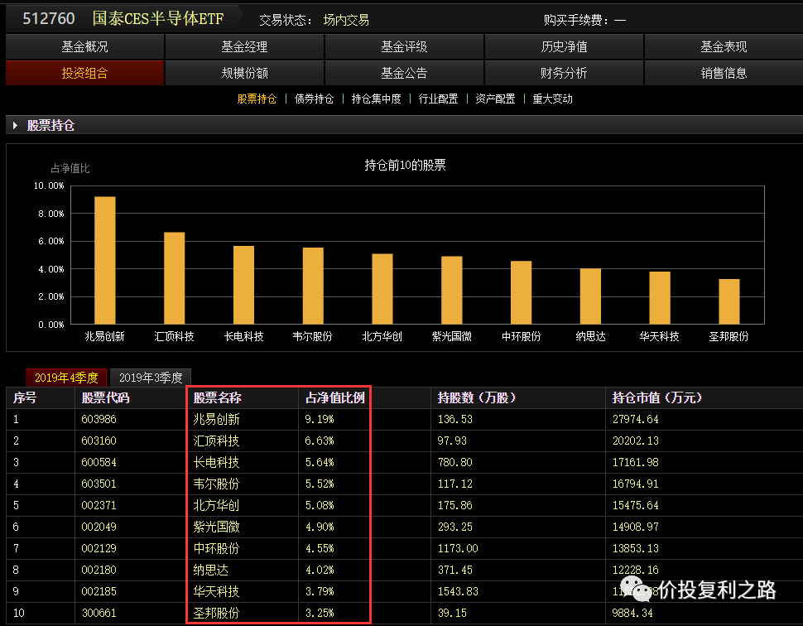Click the 场内交易 status text
The width and height of the screenshot is (803, 626).
346,20
